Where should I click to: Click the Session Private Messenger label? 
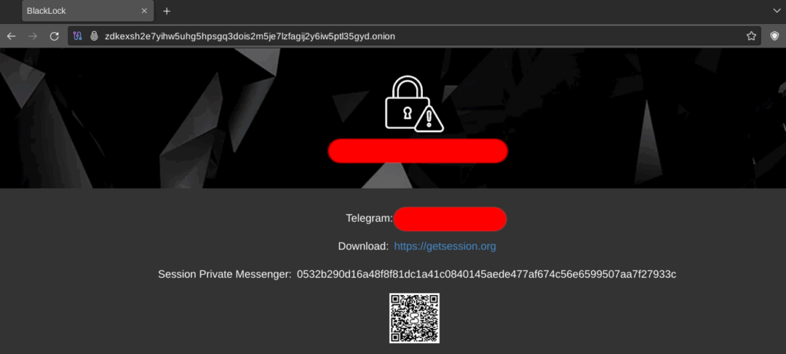point(224,274)
